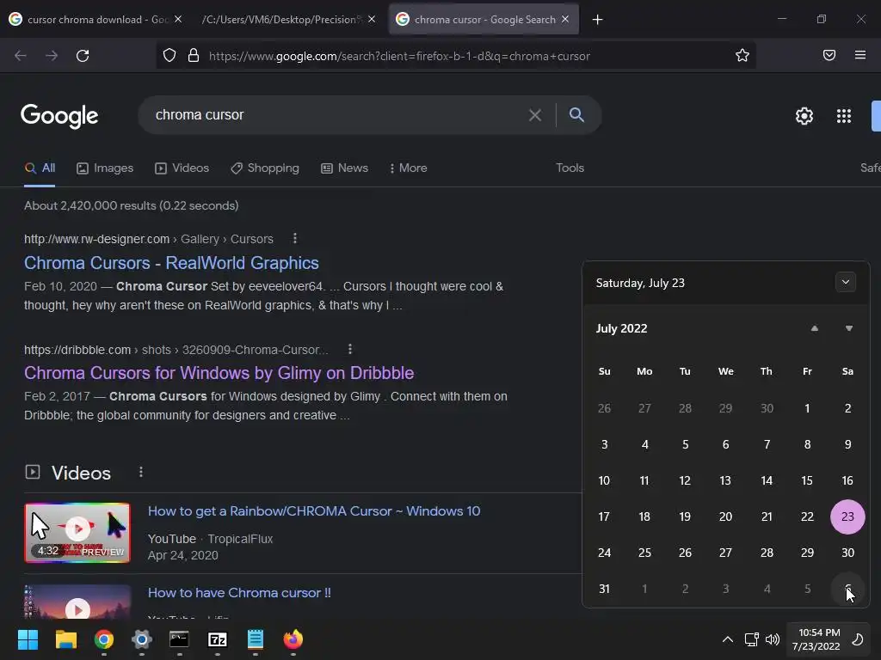Reload the current page
This screenshot has height=660, width=881.
click(83, 56)
